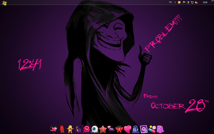The width and height of the screenshot is (214, 134).
Task: Click the blue bottle creature dock icon
Action: 136,129
